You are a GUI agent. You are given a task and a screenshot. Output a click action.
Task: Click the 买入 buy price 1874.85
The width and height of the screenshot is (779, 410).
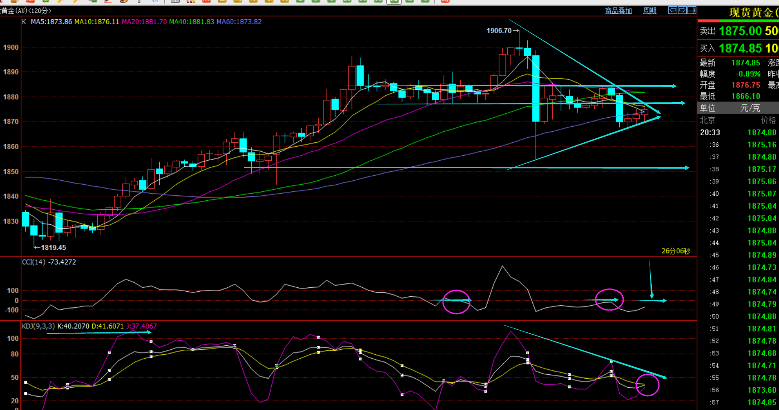point(740,48)
